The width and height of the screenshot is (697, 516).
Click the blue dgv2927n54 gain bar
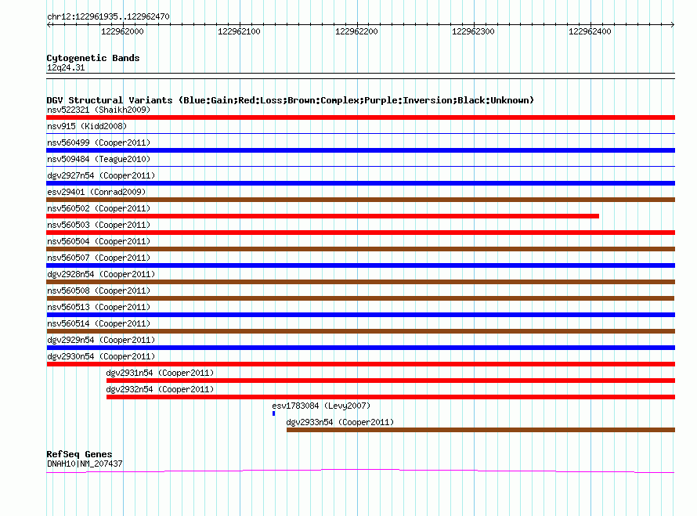tap(360, 183)
